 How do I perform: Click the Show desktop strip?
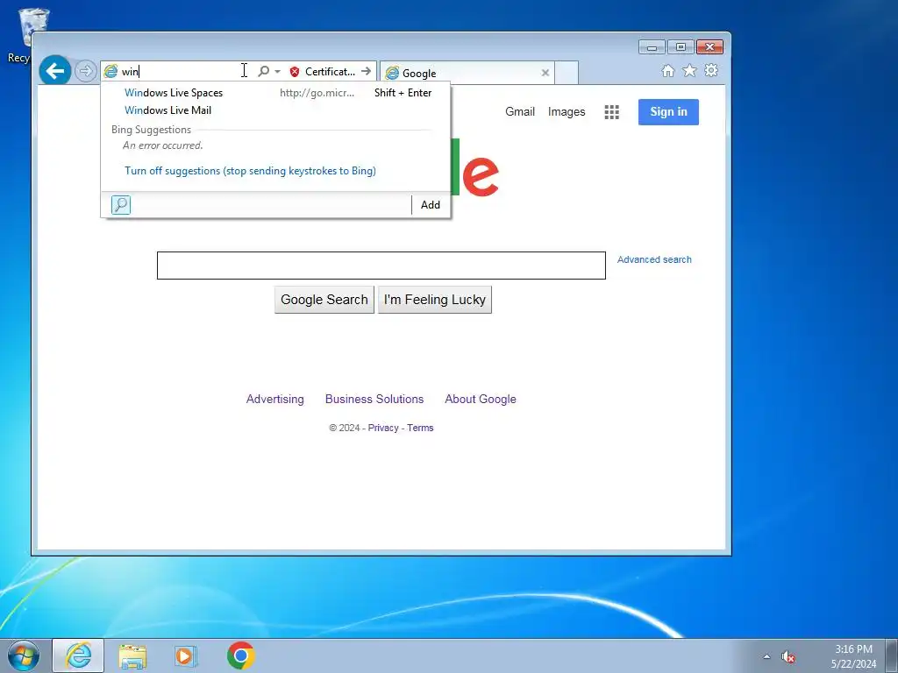click(892, 655)
